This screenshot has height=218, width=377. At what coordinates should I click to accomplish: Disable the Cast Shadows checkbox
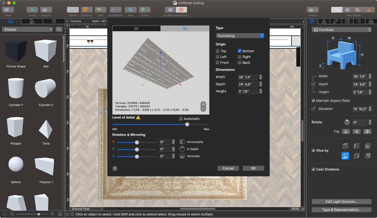click(313, 169)
